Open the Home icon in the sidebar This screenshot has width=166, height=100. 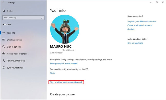point(4,11)
